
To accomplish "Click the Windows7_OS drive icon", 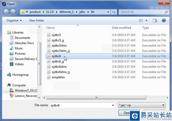I will 12,91.
